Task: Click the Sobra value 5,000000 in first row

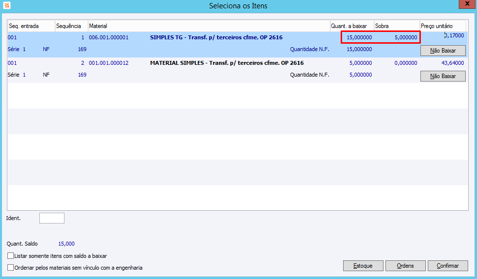Action: click(406, 37)
